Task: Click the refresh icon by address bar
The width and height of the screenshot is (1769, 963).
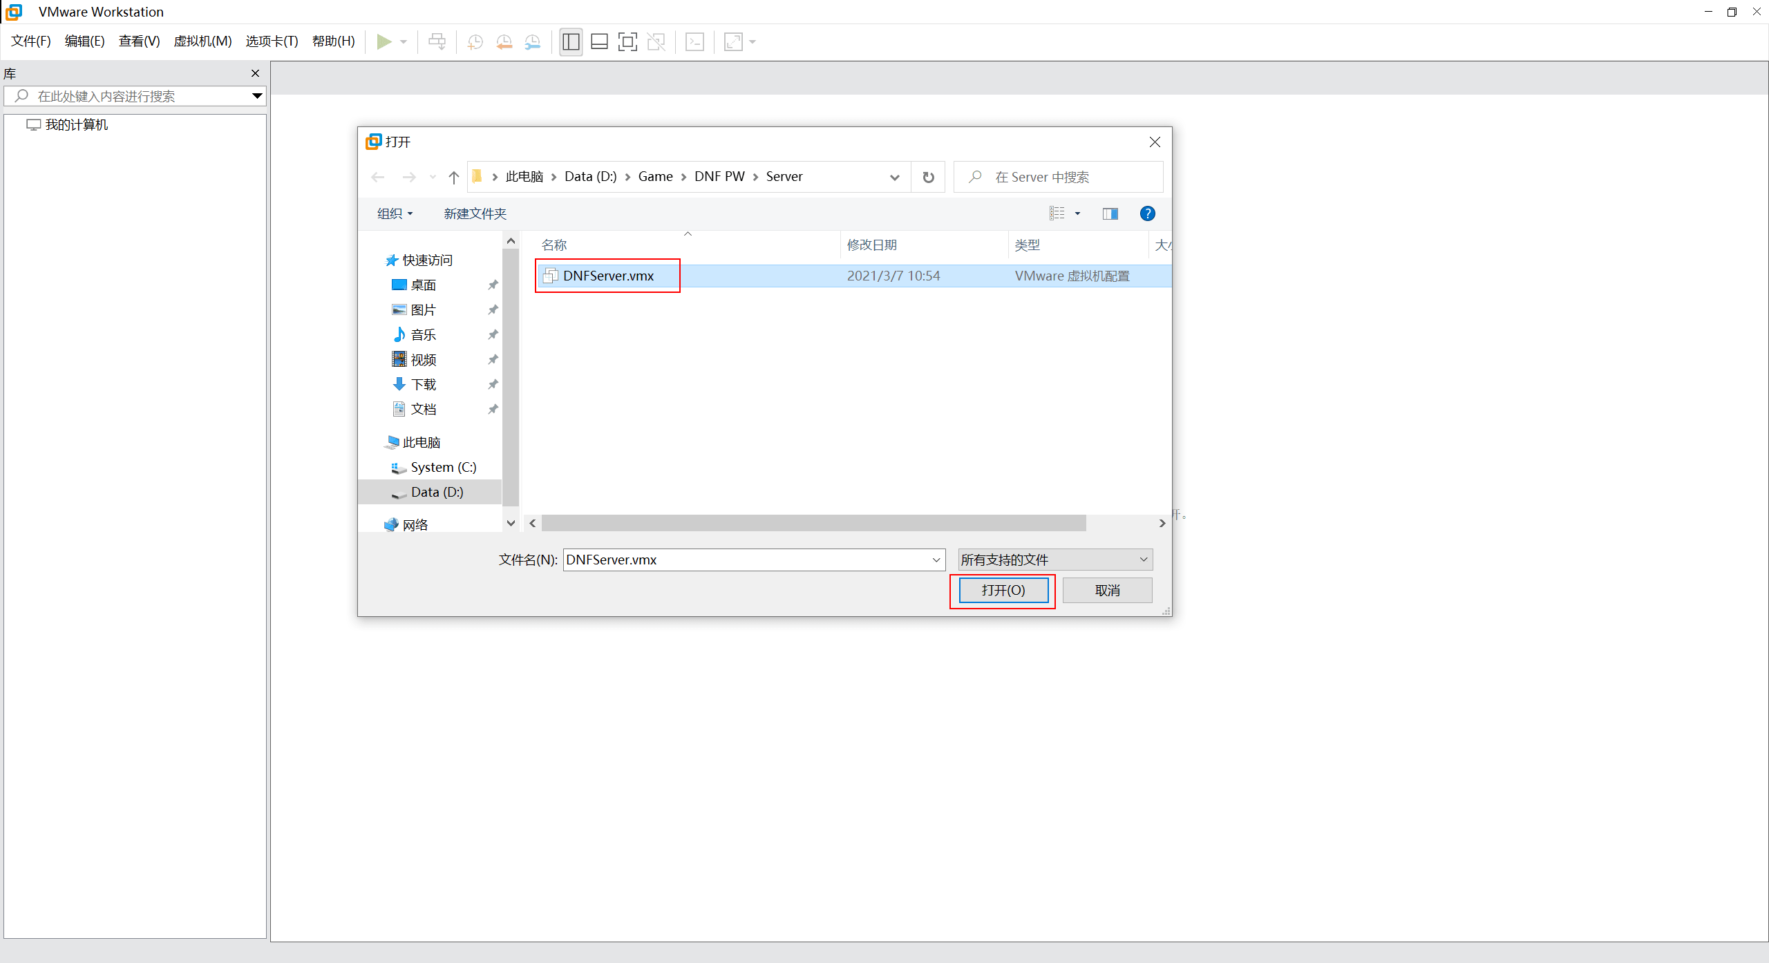Action: click(x=928, y=178)
